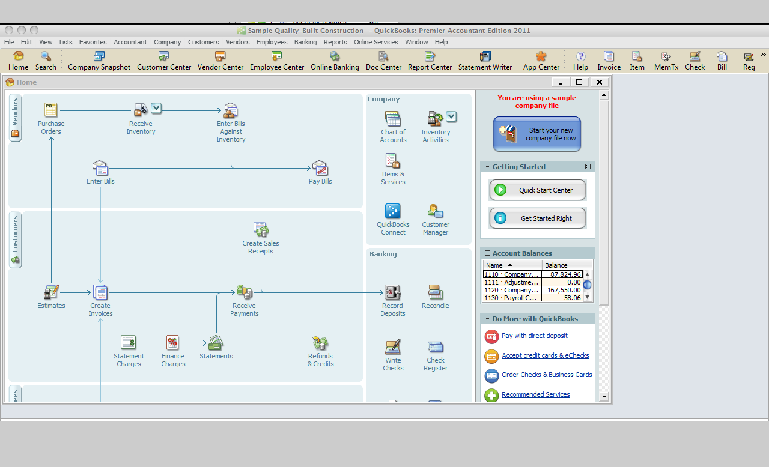Sort Account Balances by Name column
Image resolution: width=769 pixels, height=467 pixels.
pyautogui.click(x=512, y=265)
